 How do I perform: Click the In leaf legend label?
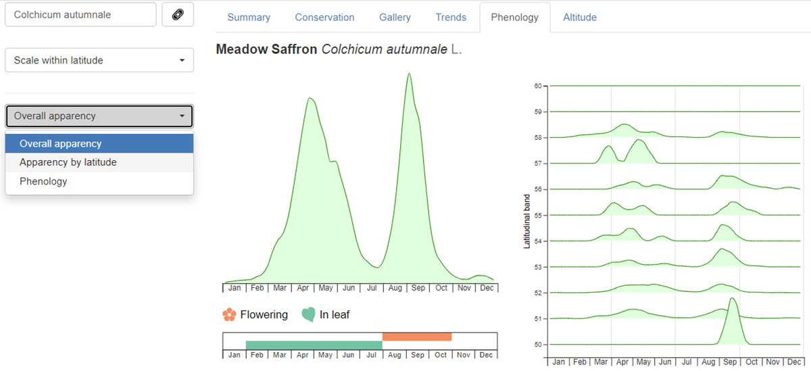335,314
